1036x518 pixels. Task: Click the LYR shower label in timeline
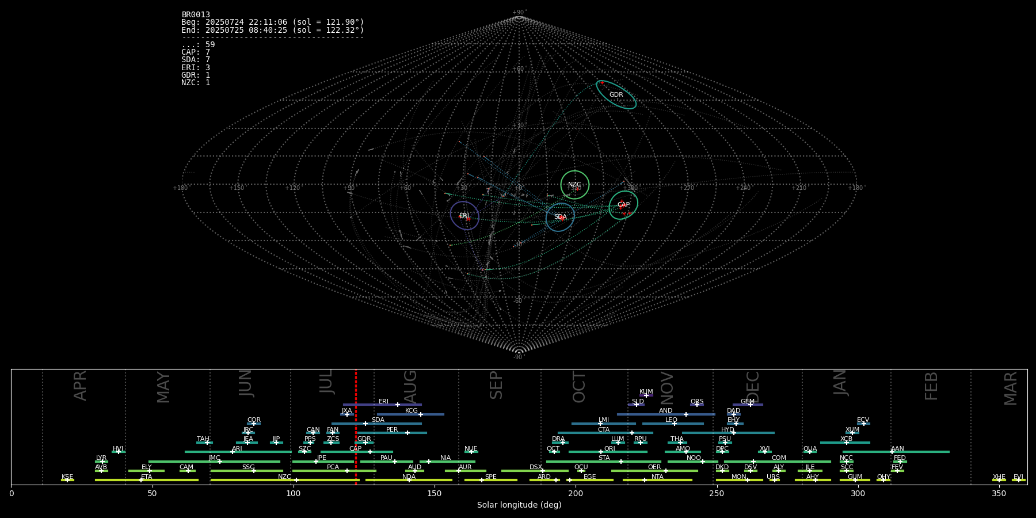[x=101, y=458]
